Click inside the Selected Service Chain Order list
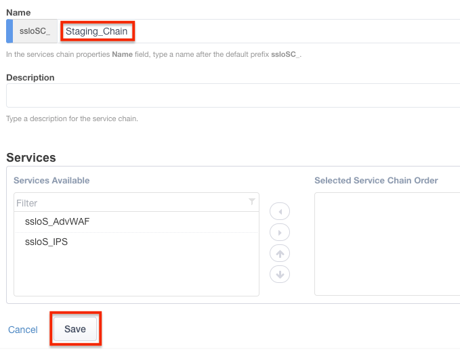This screenshot has width=460, height=354. [x=386, y=244]
